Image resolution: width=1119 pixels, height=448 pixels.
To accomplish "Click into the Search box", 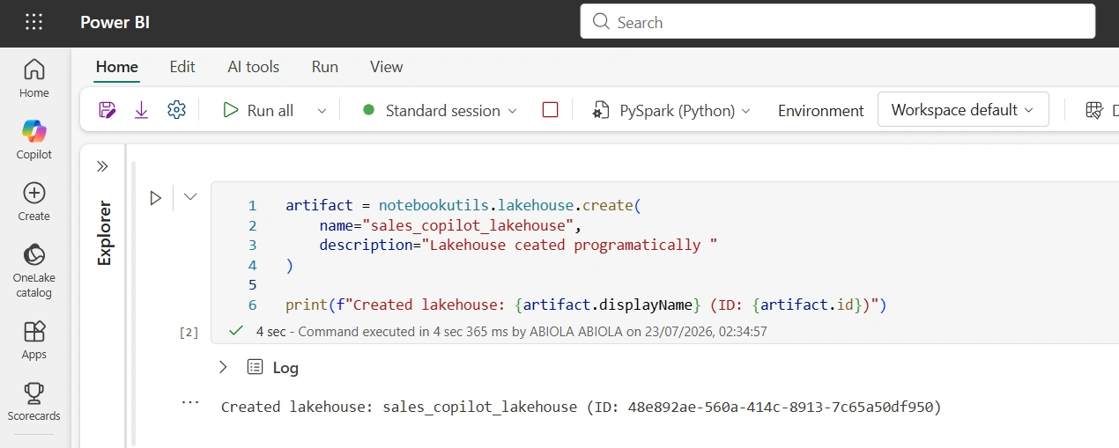I will [x=837, y=22].
